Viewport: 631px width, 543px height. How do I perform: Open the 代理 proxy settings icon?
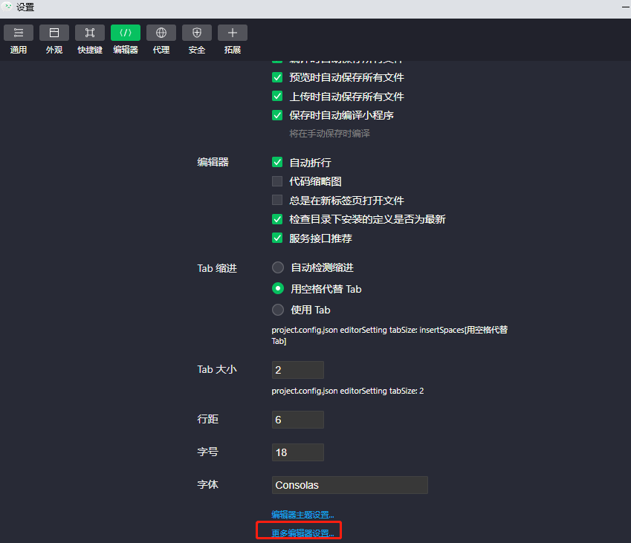tap(161, 33)
